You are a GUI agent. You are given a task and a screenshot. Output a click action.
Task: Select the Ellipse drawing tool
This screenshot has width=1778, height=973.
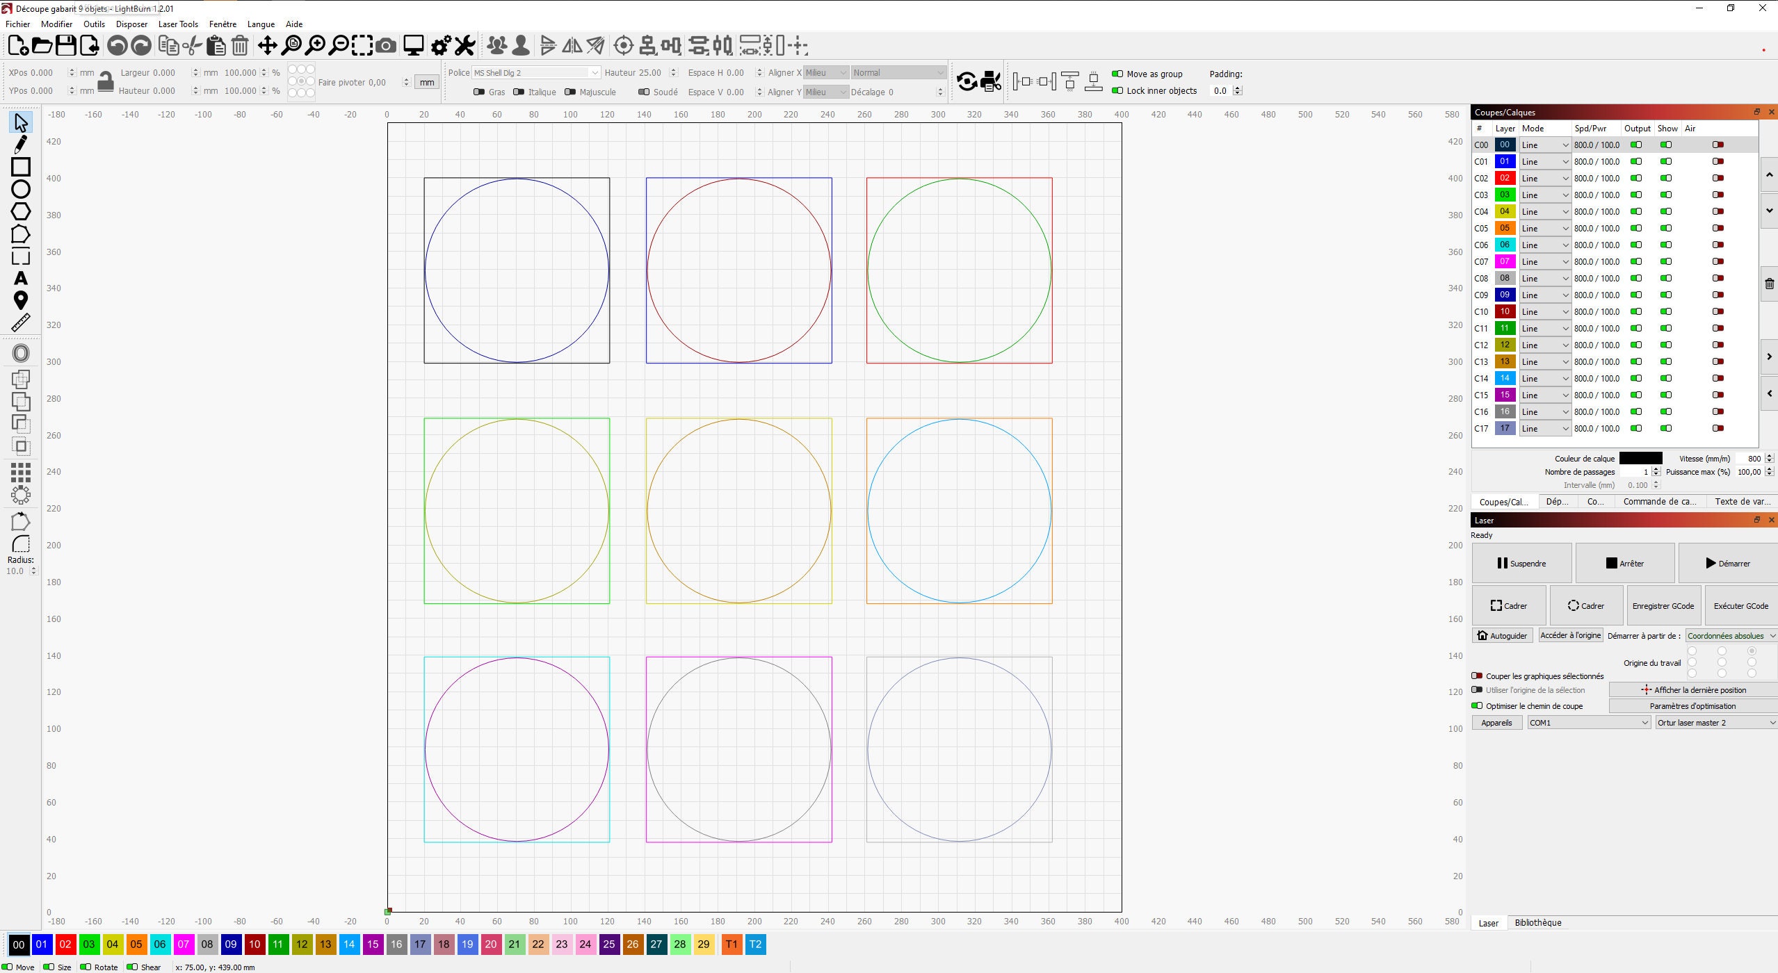click(x=21, y=188)
